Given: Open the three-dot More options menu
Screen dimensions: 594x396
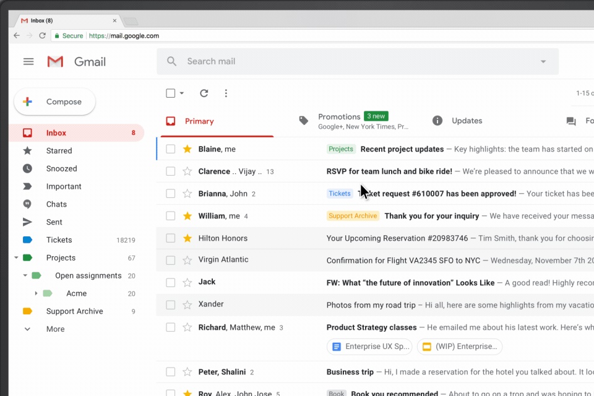Looking at the screenshot, I should coord(226,93).
